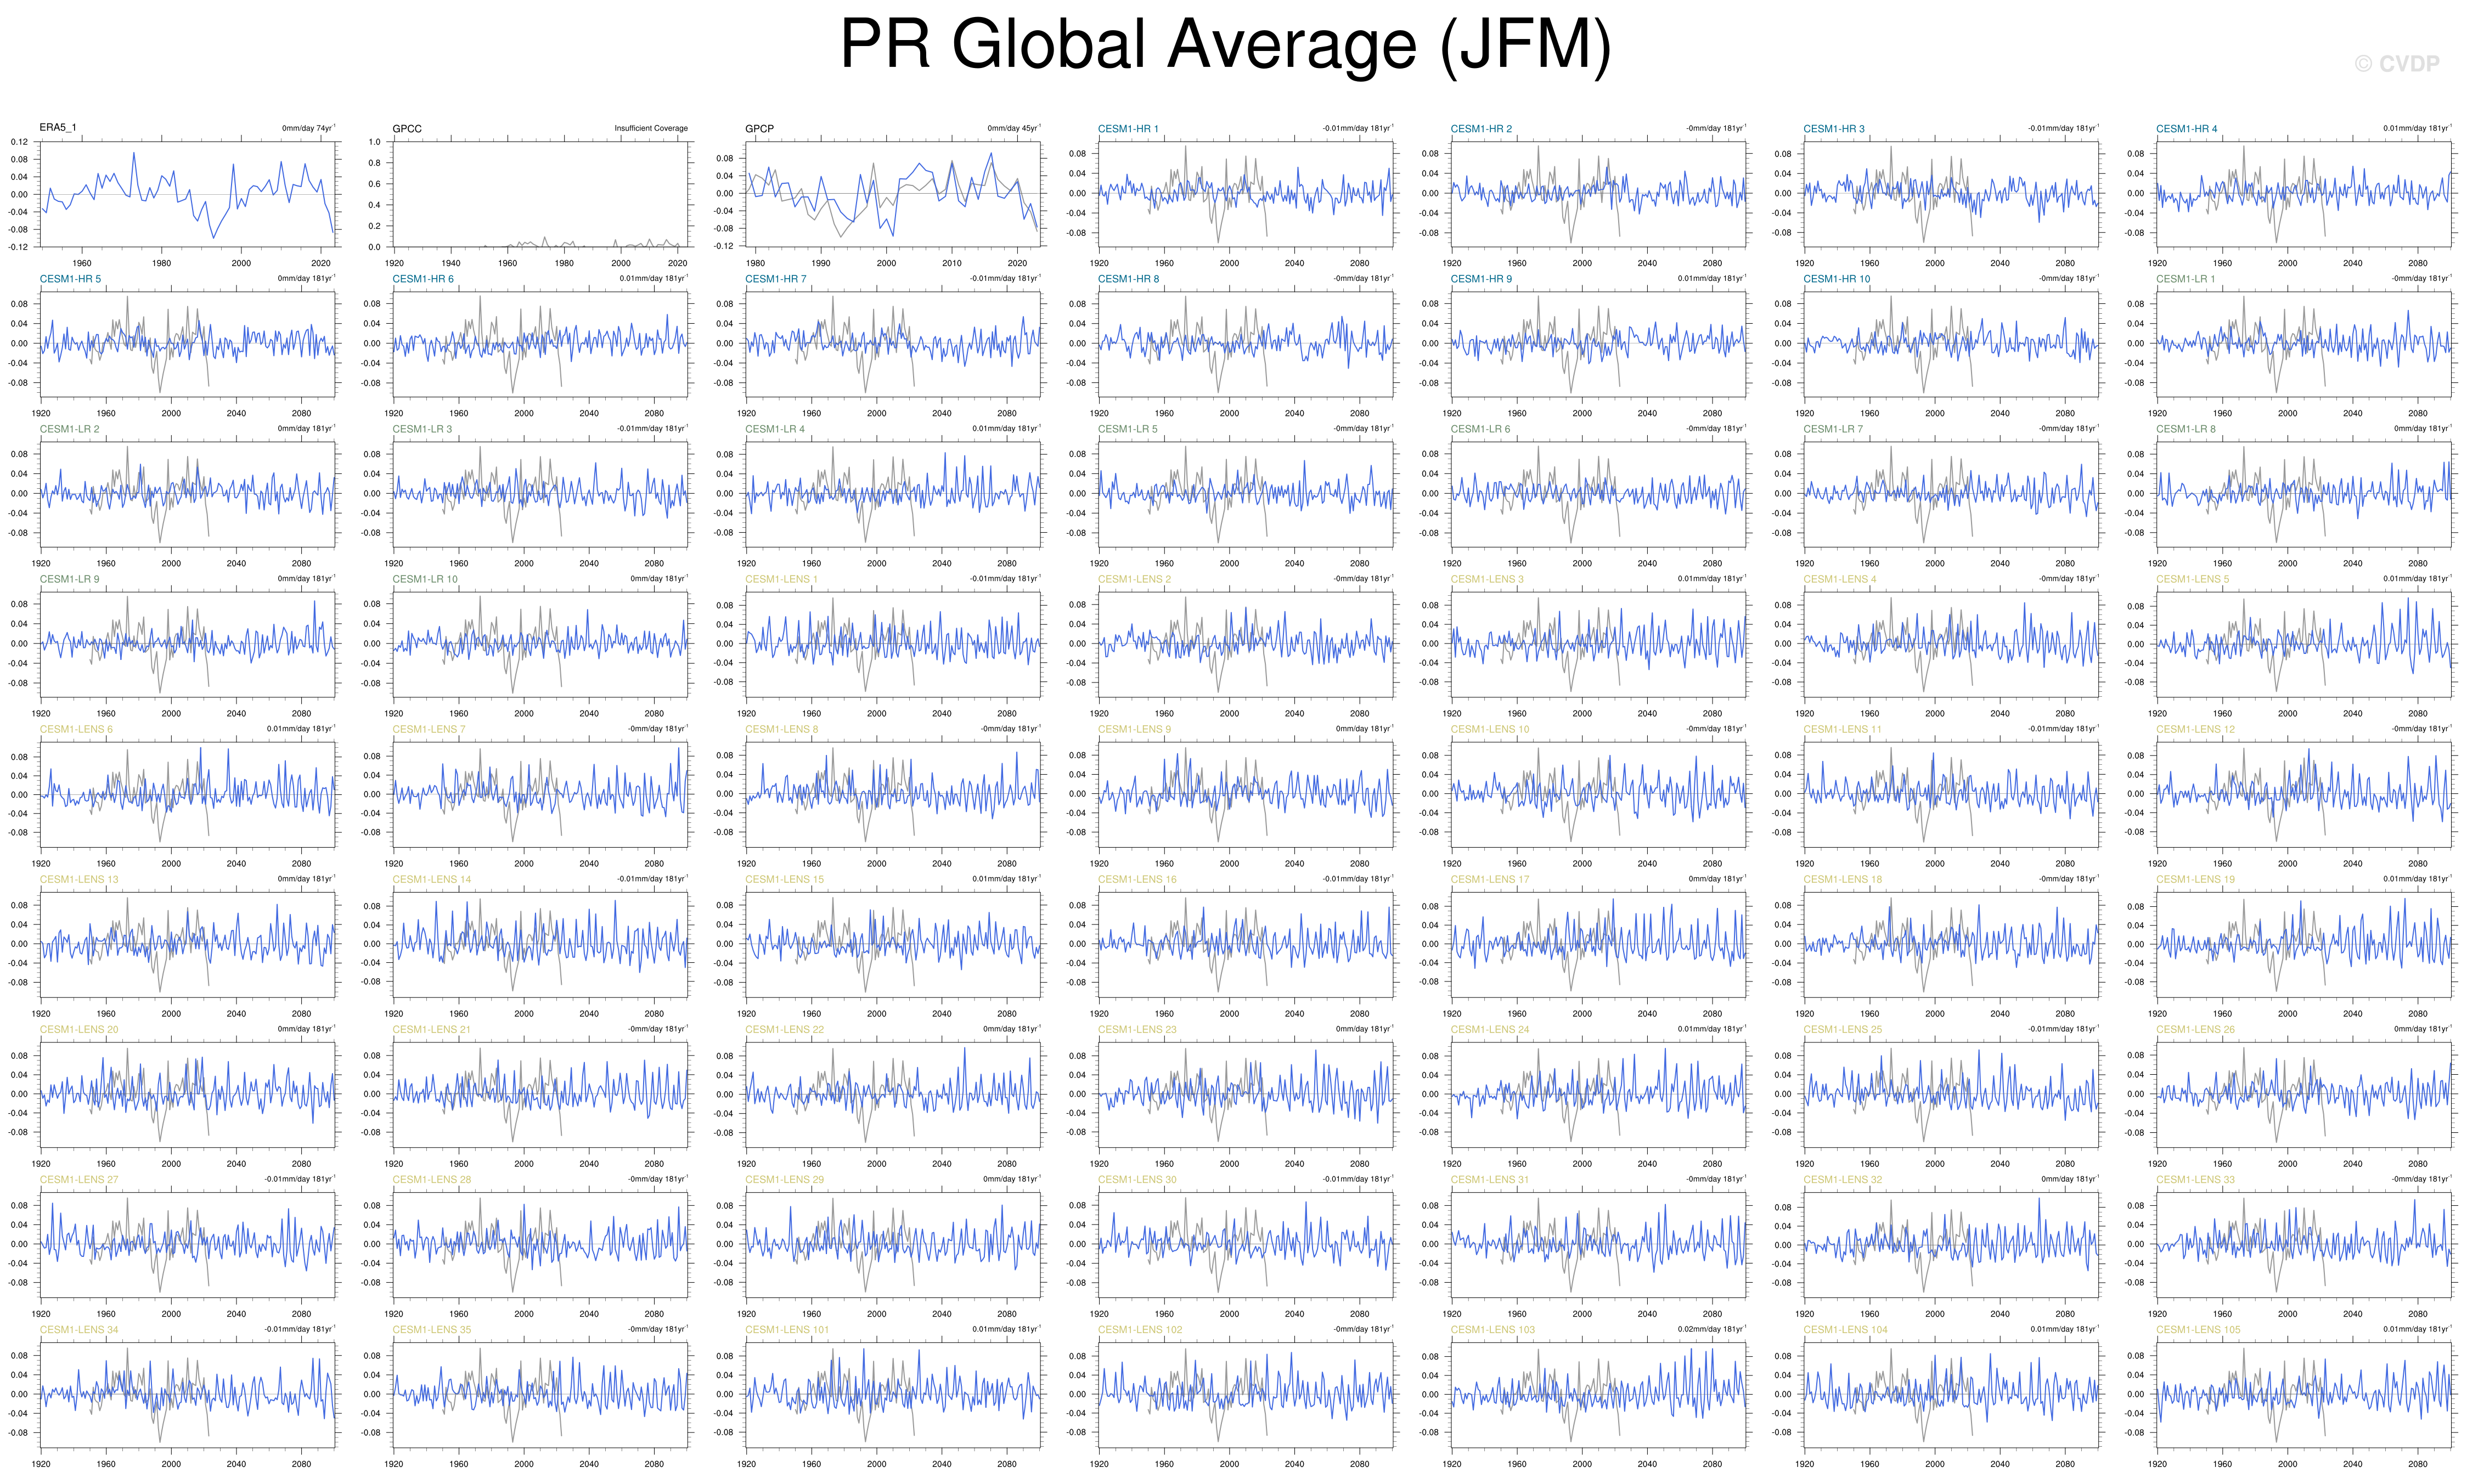Click the ERA5_1 time series plot
Viewport: 2467px width, 1484px height.
(187, 194)
